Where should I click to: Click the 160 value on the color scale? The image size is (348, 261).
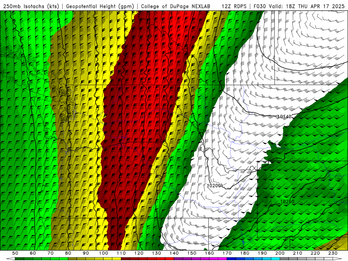click(x=209, y=253)
